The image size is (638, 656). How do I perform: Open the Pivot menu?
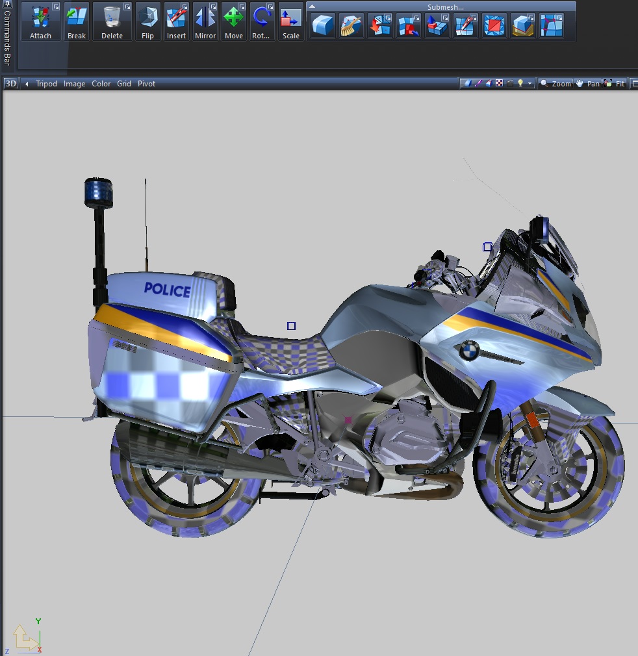point(146,84)
